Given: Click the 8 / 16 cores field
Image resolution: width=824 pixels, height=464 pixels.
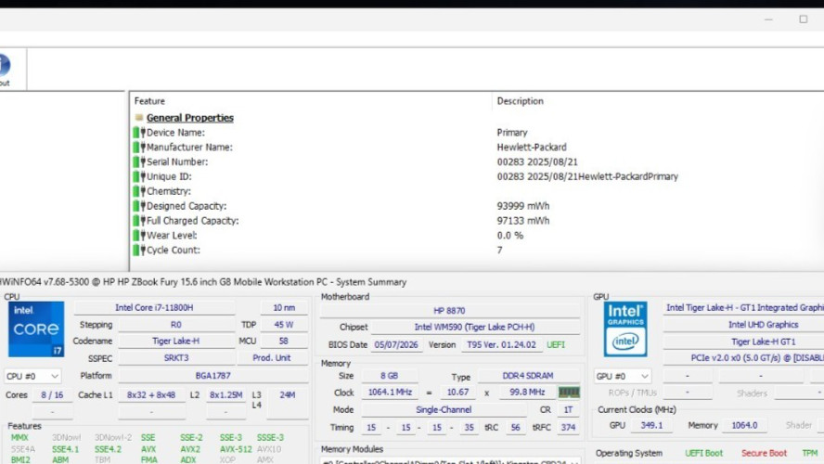Looking at the screenshot, I should point(52,394).
